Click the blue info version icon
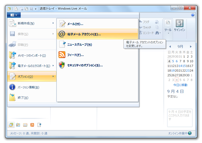202x143 pixels. click(x=12, y=87)
